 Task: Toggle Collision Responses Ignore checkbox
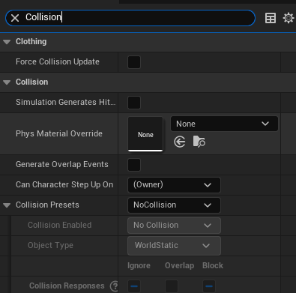point(134,286)
